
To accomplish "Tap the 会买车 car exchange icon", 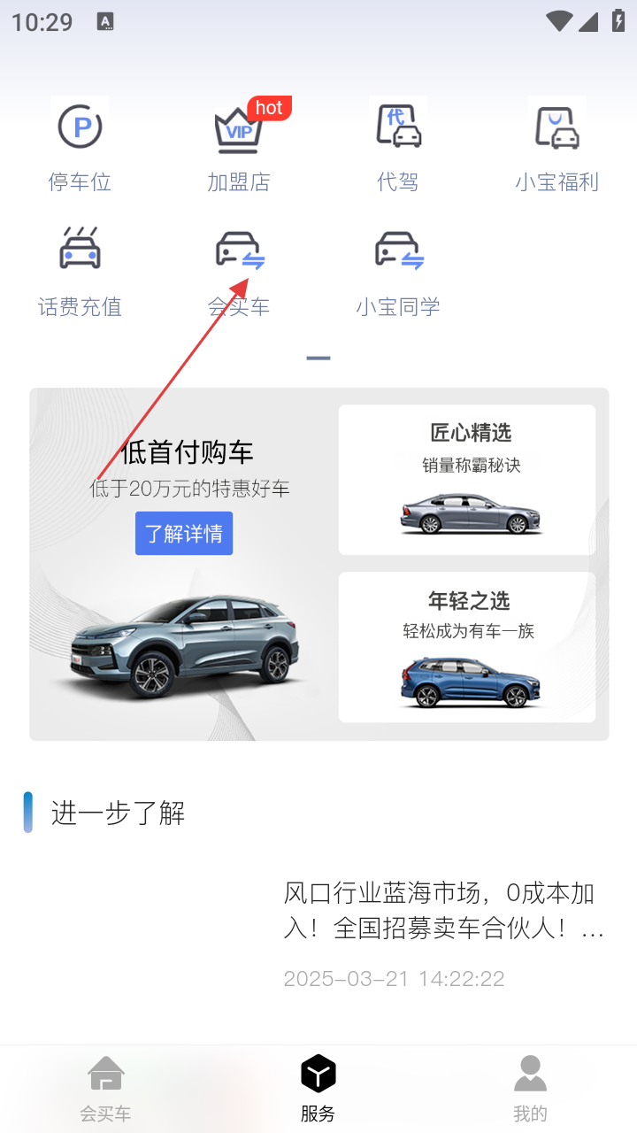I will (x=240, y=251).
